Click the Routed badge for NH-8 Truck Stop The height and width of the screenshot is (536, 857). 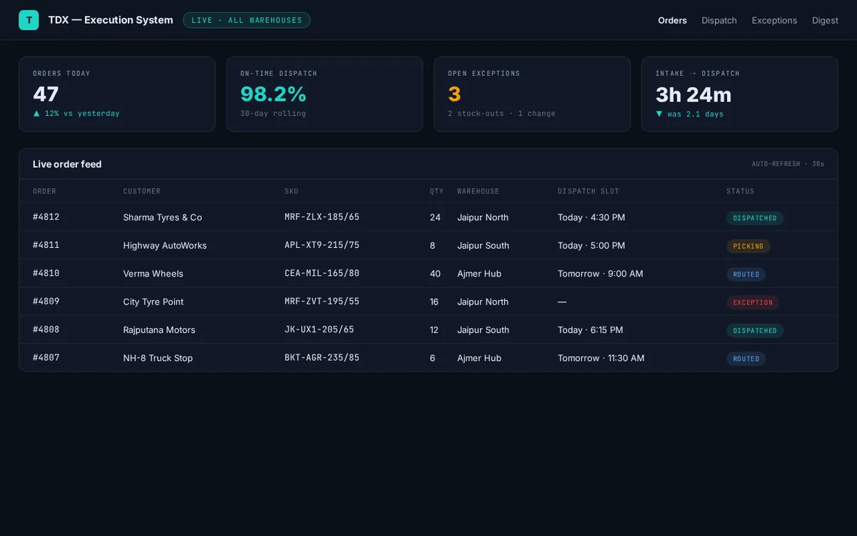746,359
